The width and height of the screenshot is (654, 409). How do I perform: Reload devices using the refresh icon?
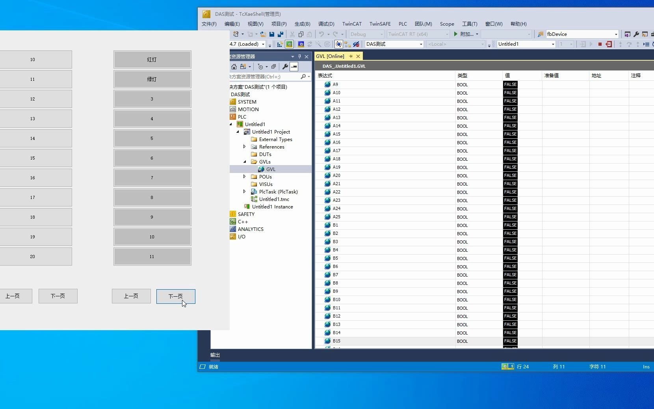click(310, 44)
